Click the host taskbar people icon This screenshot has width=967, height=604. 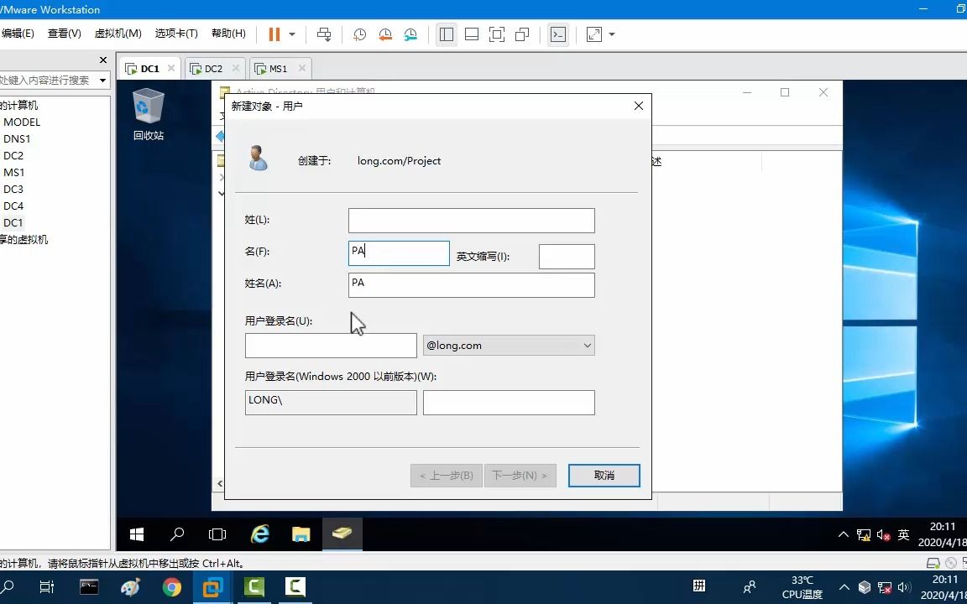(750, 586)
